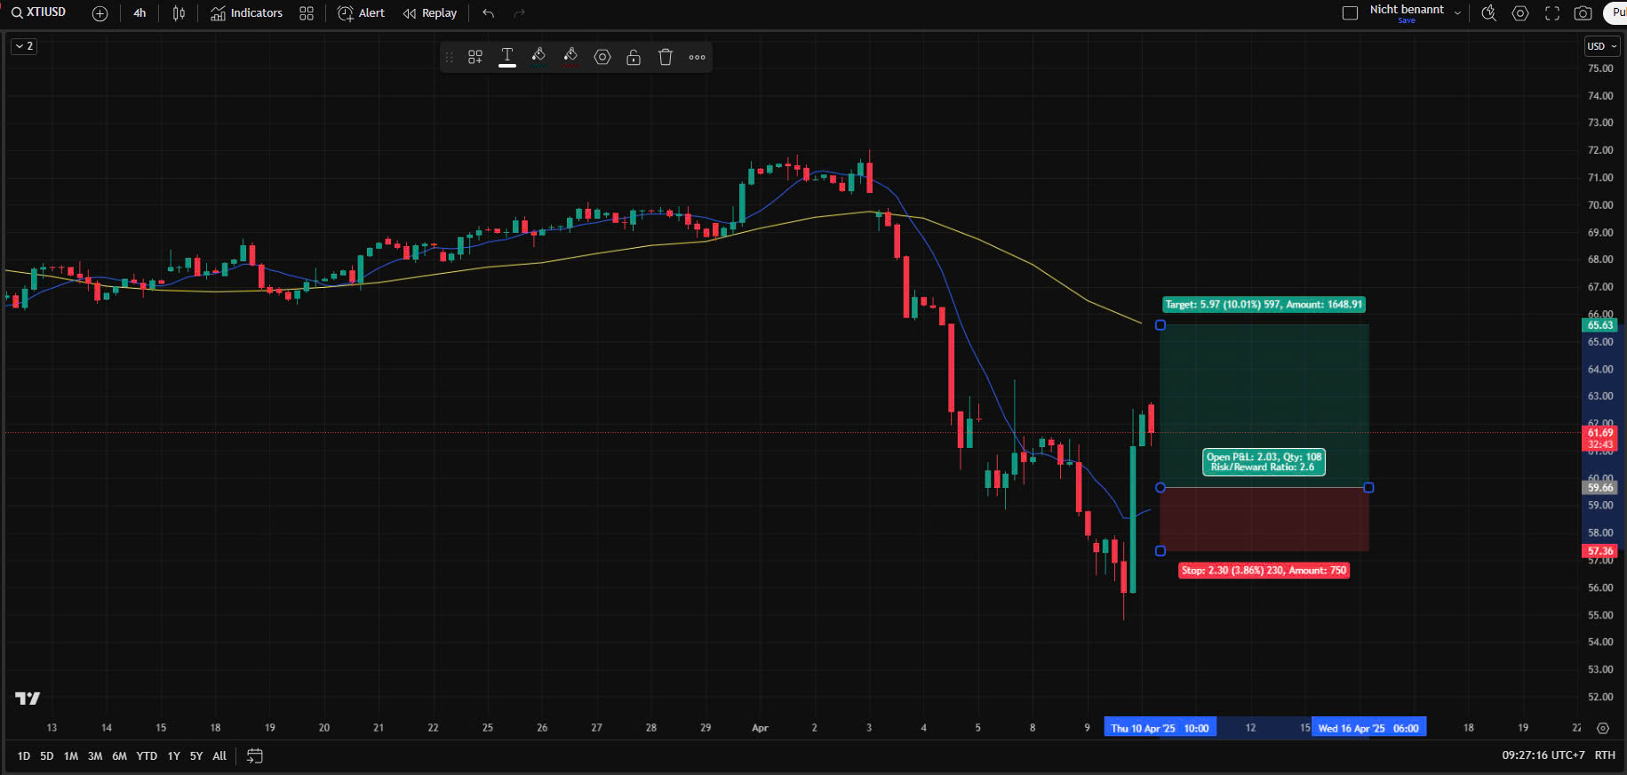
Task: Enter fullscreen mode
Action: 1551,13
